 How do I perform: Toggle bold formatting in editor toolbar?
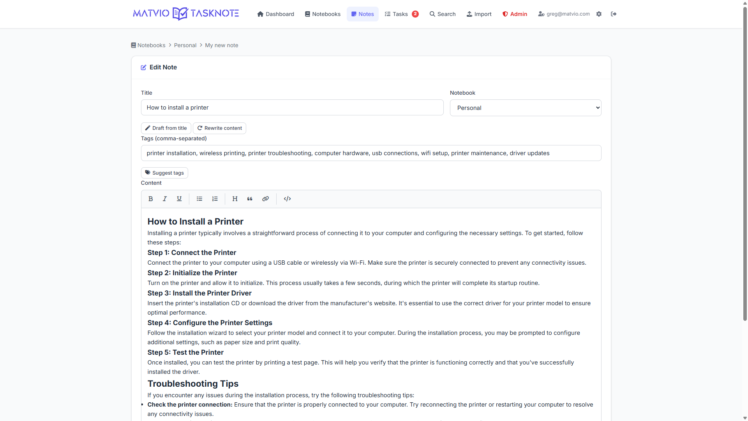(x=150, y=199)
